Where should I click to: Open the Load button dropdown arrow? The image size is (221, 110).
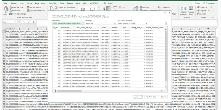point(141,97)
